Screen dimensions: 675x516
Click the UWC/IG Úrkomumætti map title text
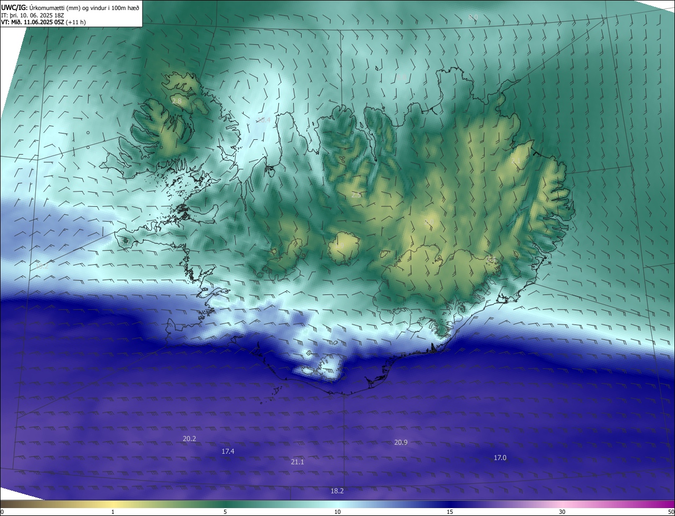coord(70,7)
